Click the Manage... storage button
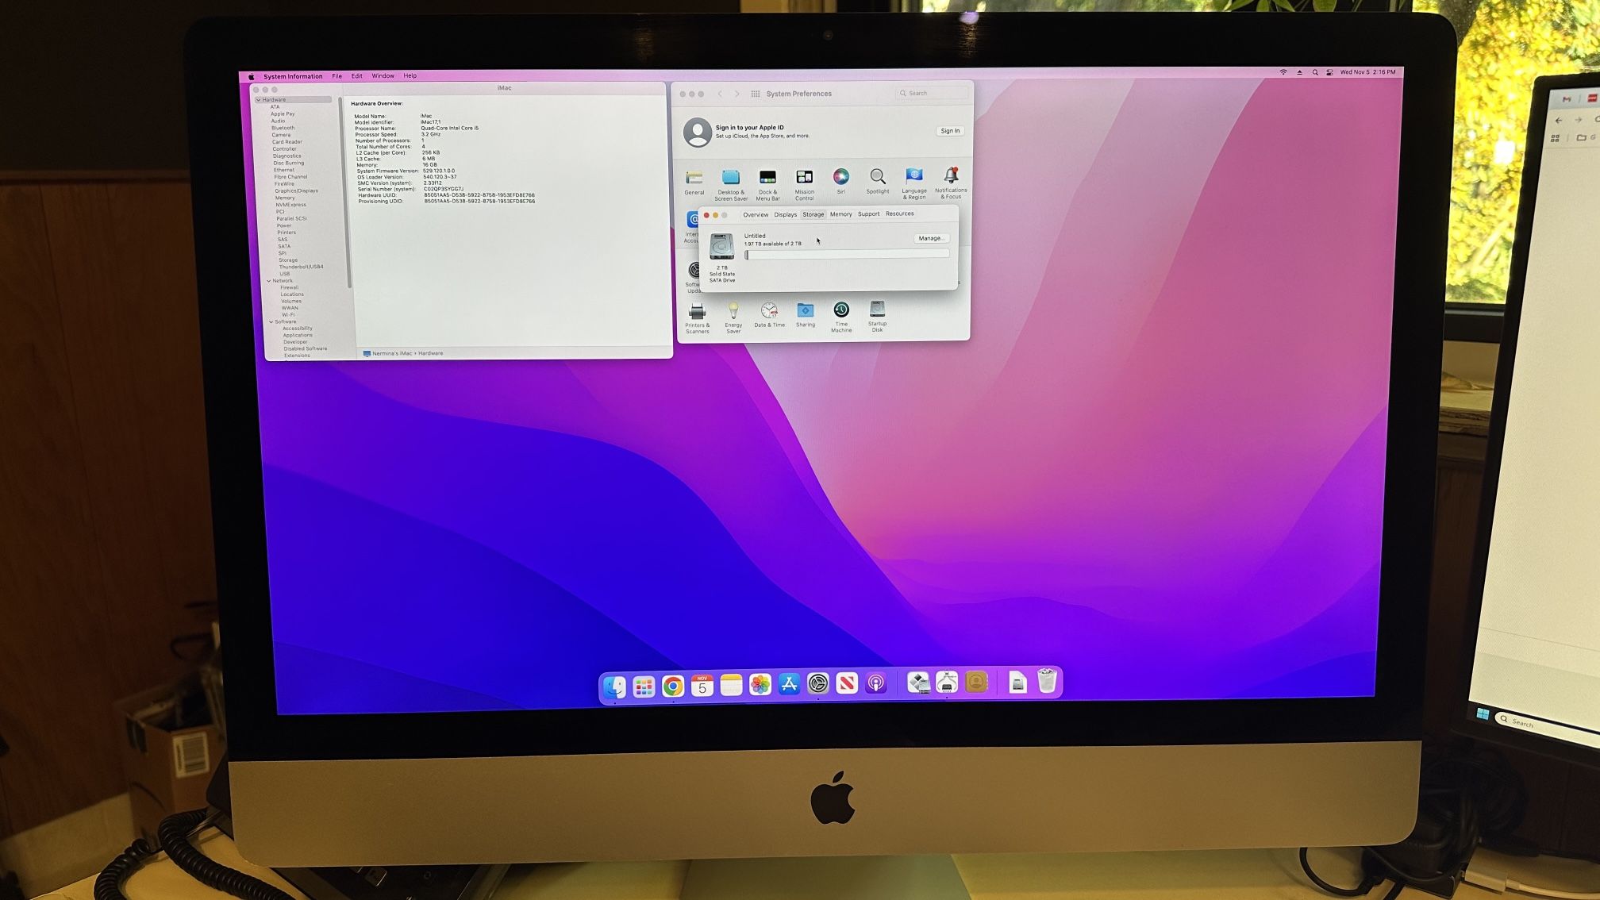1600x900 pixels. click(930, 238)
